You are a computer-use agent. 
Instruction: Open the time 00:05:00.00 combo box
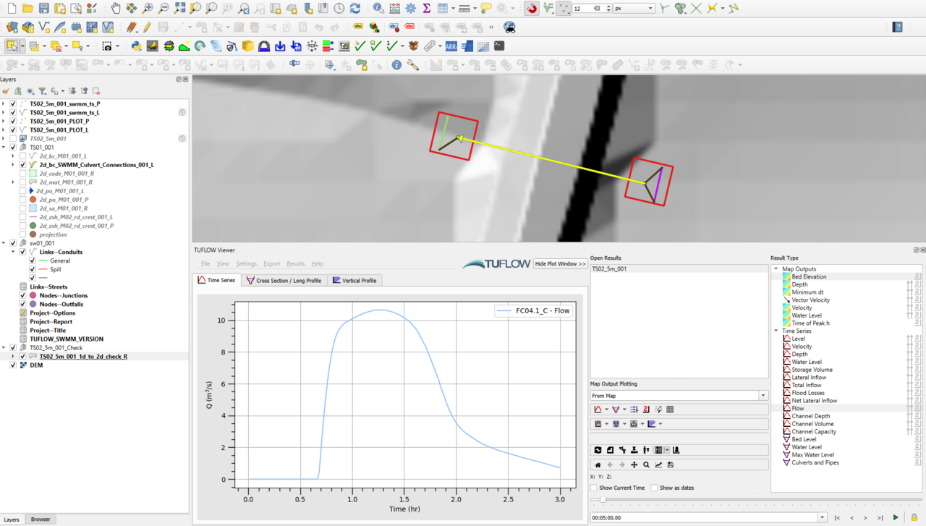[822, 517]
